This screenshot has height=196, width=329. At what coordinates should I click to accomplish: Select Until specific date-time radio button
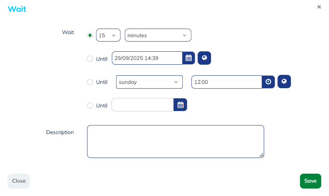click(x=90, y=59)
